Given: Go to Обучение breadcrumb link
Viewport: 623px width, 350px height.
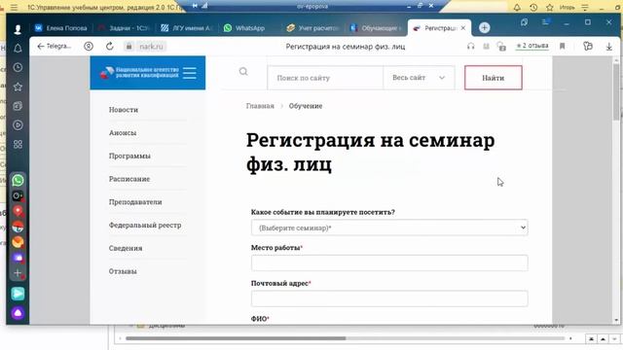Looking at the screenshot, I should click(305, 106).
